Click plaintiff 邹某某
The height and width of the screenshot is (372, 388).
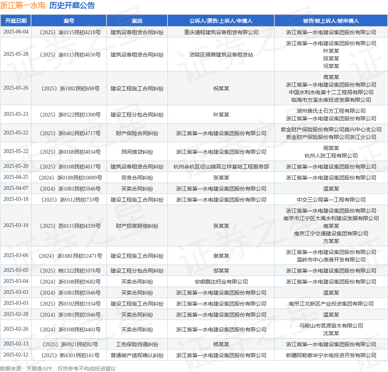tap(221, 271)
